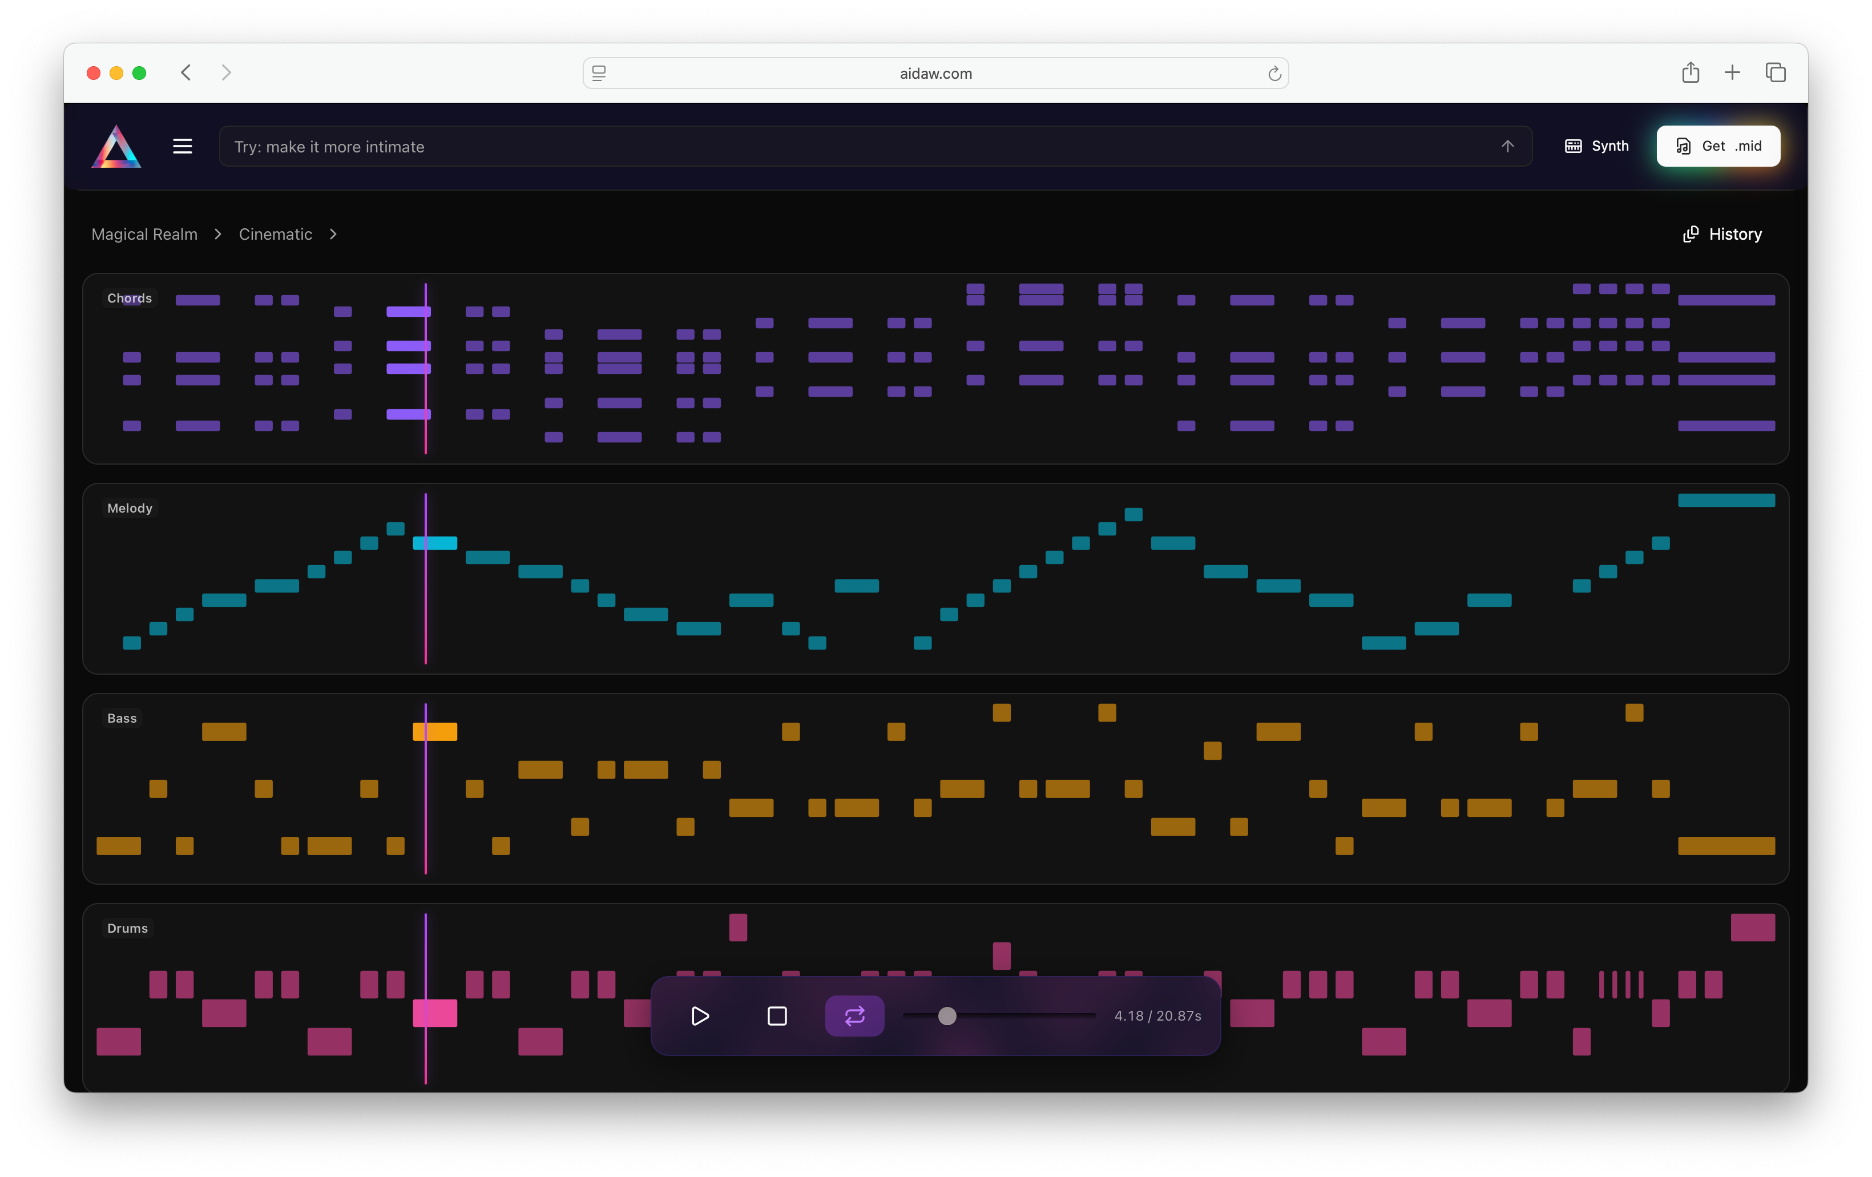Show the tab overview icon in browser
The height and width of the screenshot is (1177, 1872).
(x=1776, y=73)
